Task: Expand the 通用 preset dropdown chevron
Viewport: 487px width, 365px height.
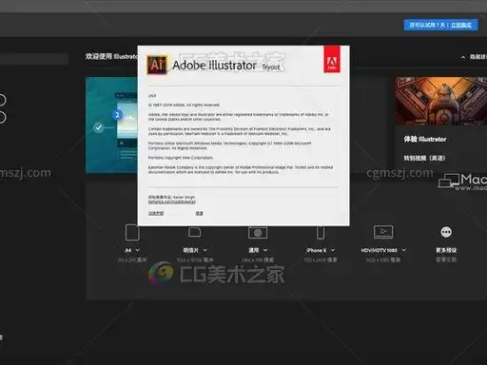Action: point(265,250)
